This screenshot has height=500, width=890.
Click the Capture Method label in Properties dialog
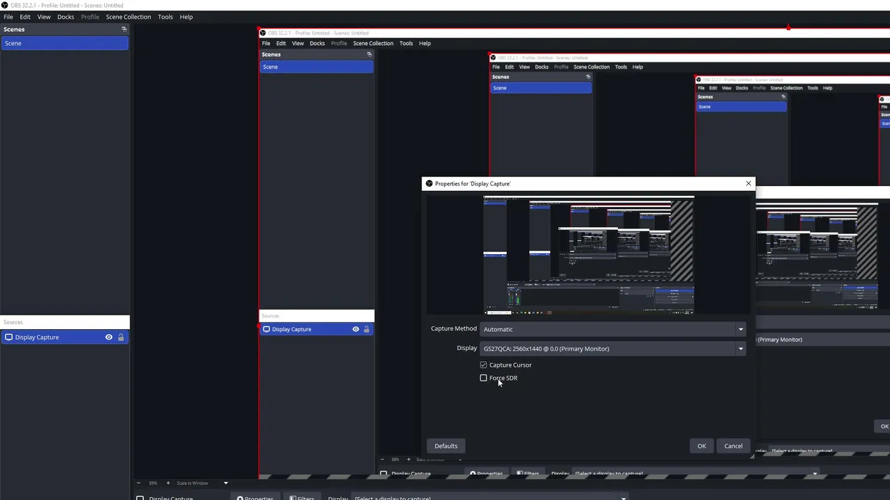pos(453,328)
